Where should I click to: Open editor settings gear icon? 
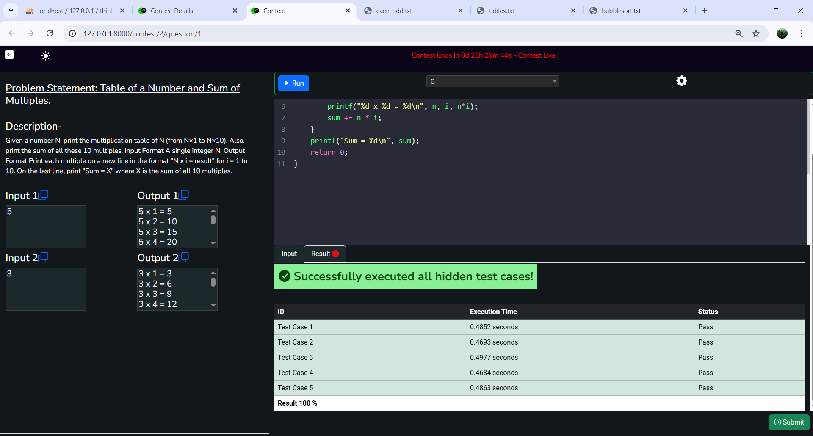click(681, 81)
